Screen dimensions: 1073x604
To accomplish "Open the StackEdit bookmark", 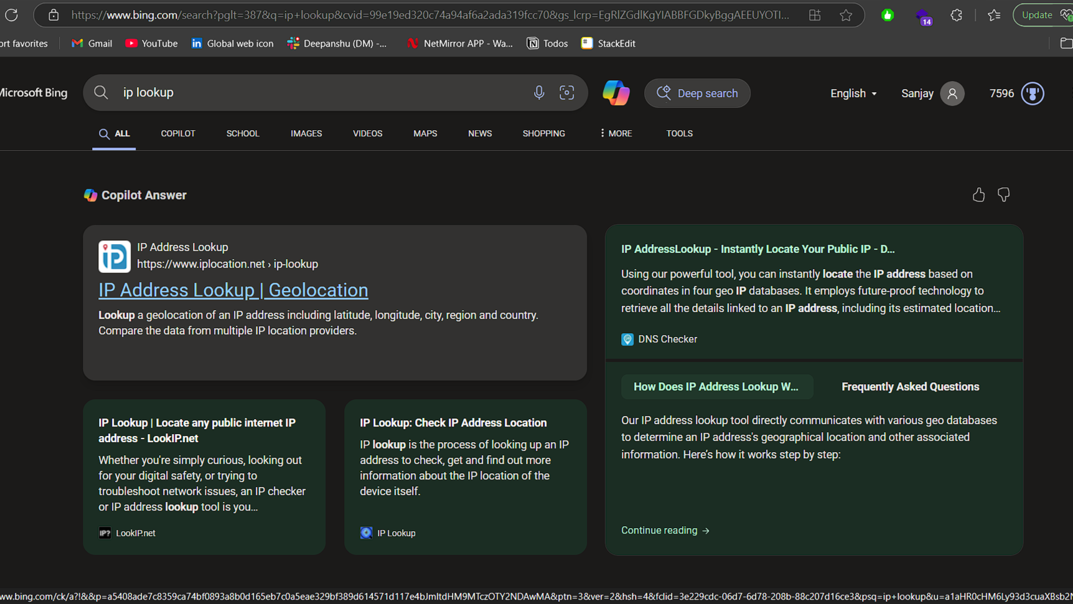I will point(608,43).
